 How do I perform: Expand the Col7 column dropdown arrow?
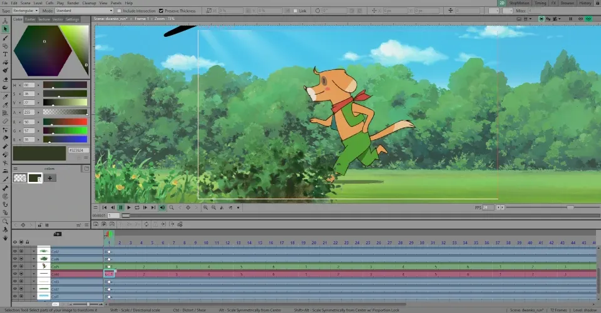click(x=34, y=251)
